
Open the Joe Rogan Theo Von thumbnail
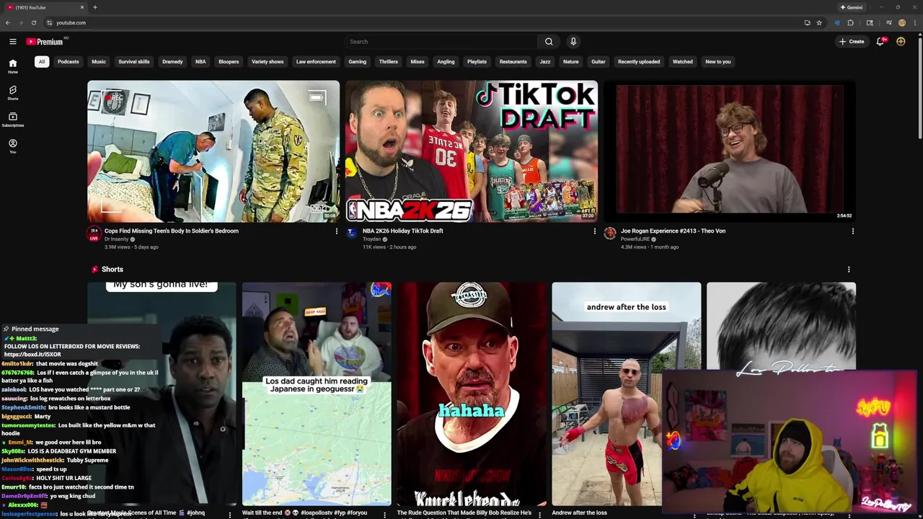(730, 151)
